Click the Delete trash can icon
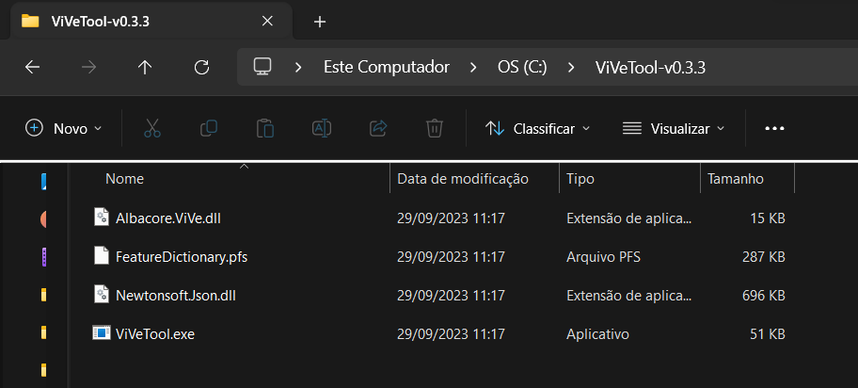 (x=435, y=129)
